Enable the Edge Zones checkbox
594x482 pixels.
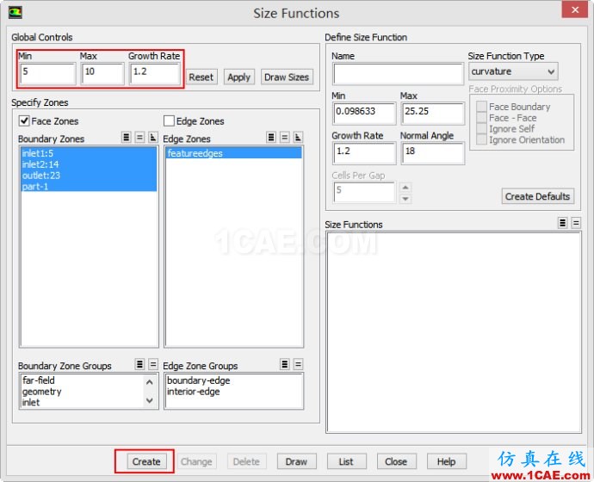(x=169, y=120)
